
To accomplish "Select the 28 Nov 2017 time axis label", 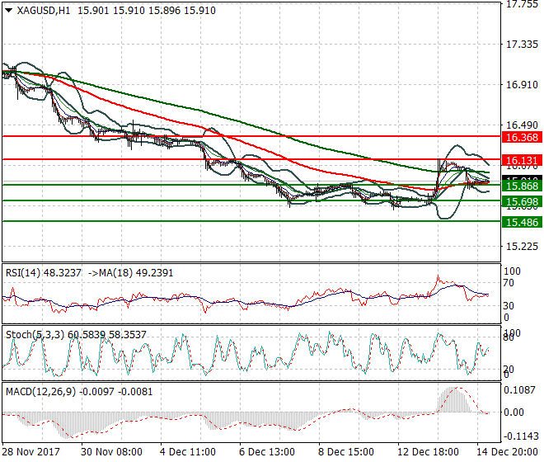I will [x=30, y=452].
